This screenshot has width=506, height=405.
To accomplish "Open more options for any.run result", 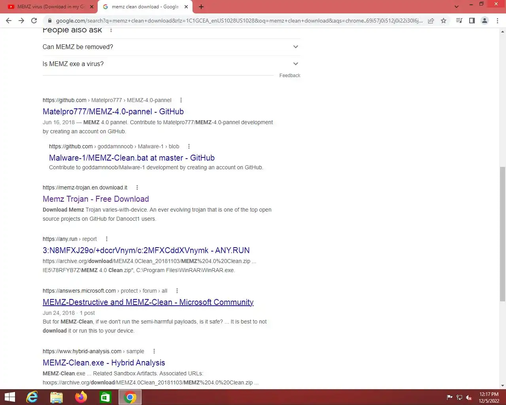I will 106,239.
